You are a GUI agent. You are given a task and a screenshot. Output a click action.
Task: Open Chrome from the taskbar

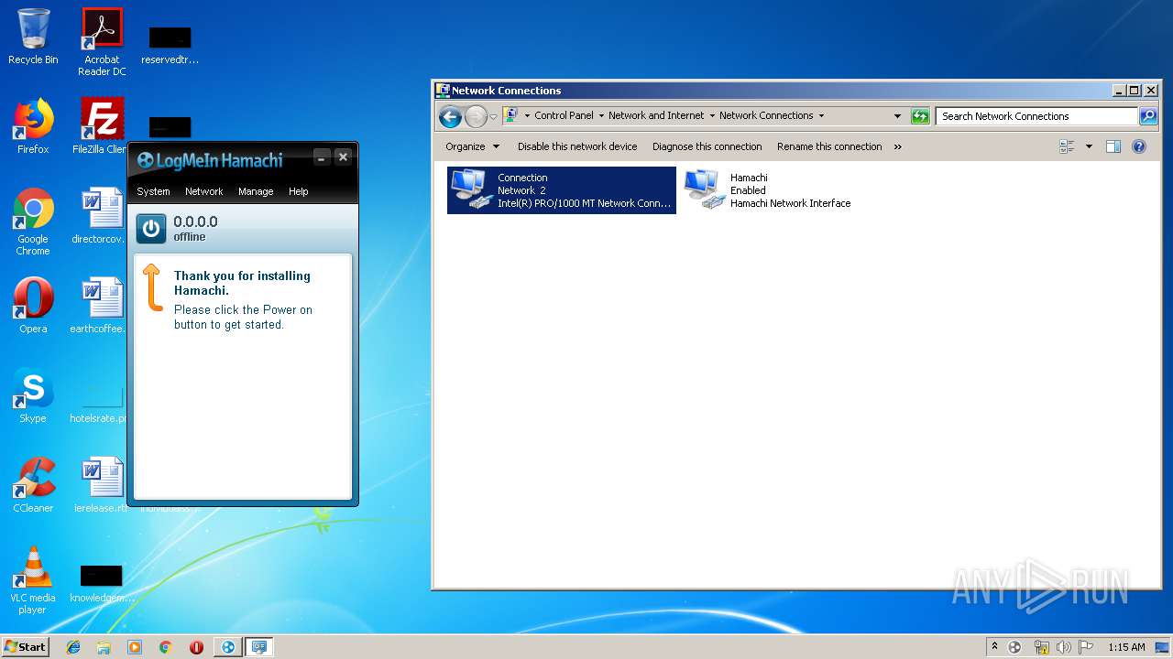(x=165, y=647)
